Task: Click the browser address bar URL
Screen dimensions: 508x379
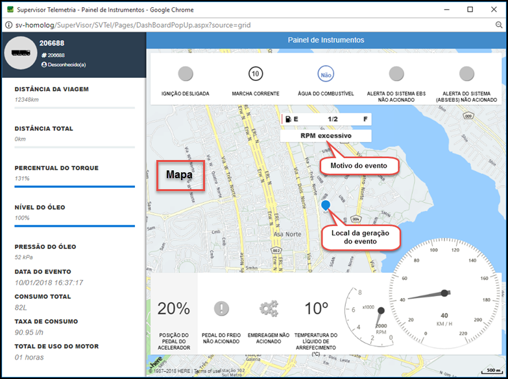Action: click(133, 25)
